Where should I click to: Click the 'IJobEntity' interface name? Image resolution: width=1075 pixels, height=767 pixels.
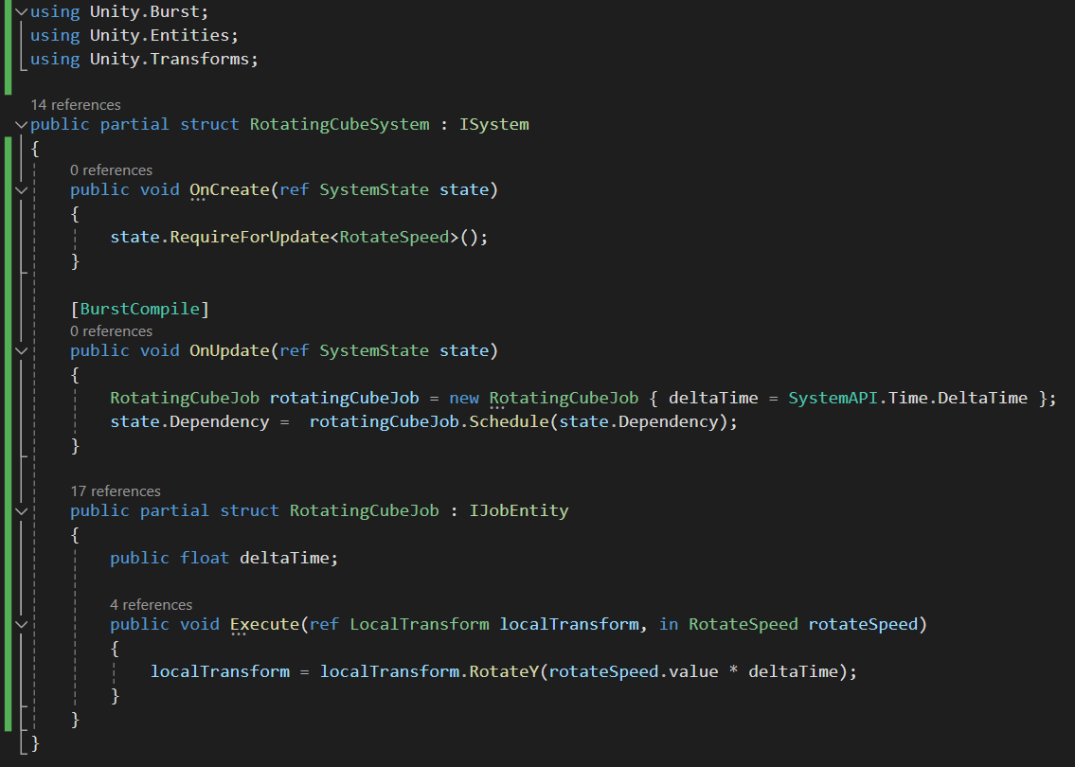[519, 510]
